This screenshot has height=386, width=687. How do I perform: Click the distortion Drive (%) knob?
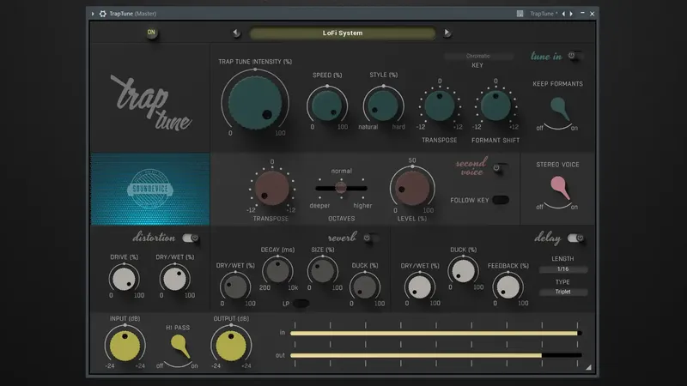coord(124,279)
